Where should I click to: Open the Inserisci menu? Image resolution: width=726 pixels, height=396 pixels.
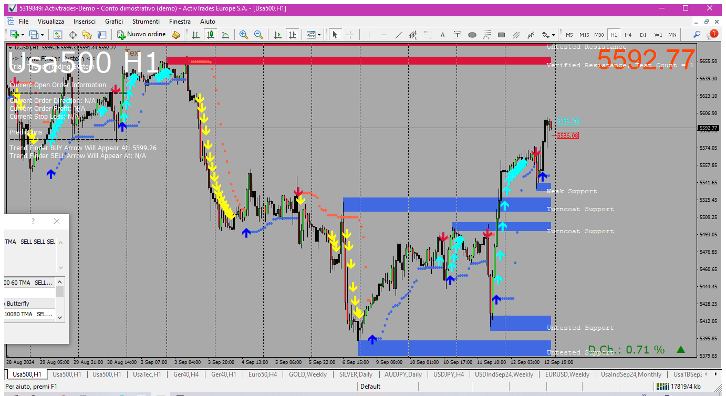(85, 22)
